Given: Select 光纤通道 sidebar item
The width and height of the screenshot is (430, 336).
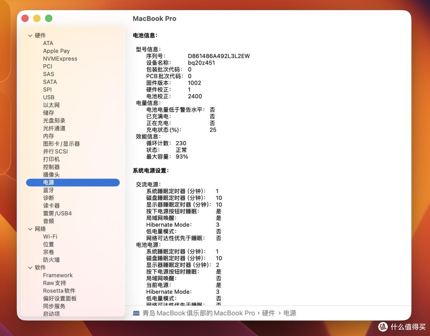Looking at the screenshot, I should pyautogui.click(x=54, y=128).
